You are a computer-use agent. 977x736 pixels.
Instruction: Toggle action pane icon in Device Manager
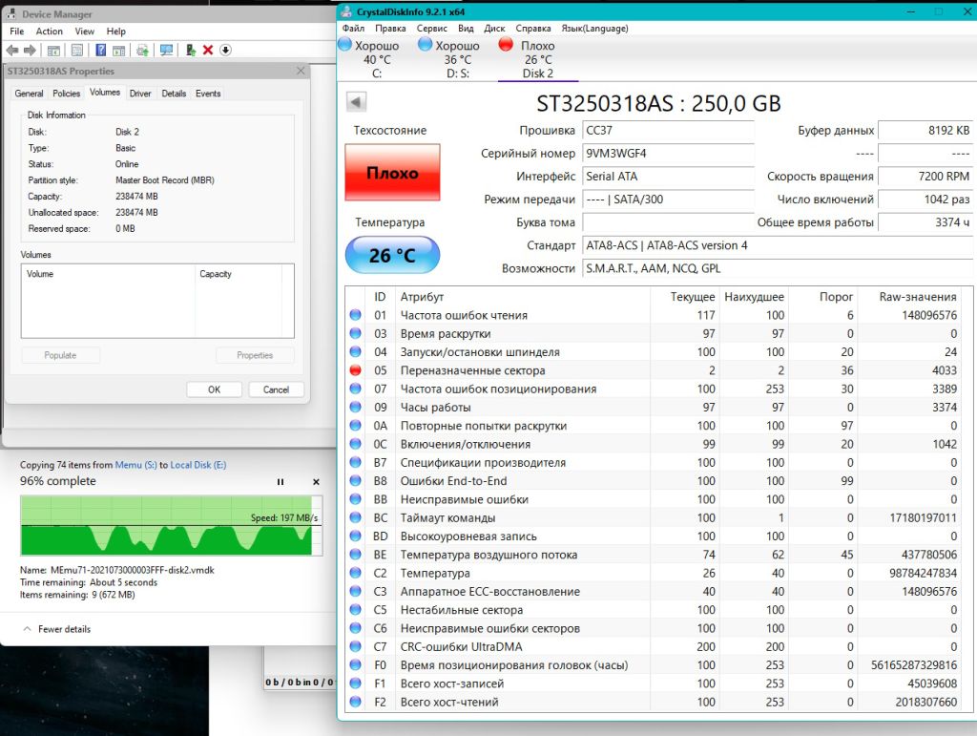119,51
